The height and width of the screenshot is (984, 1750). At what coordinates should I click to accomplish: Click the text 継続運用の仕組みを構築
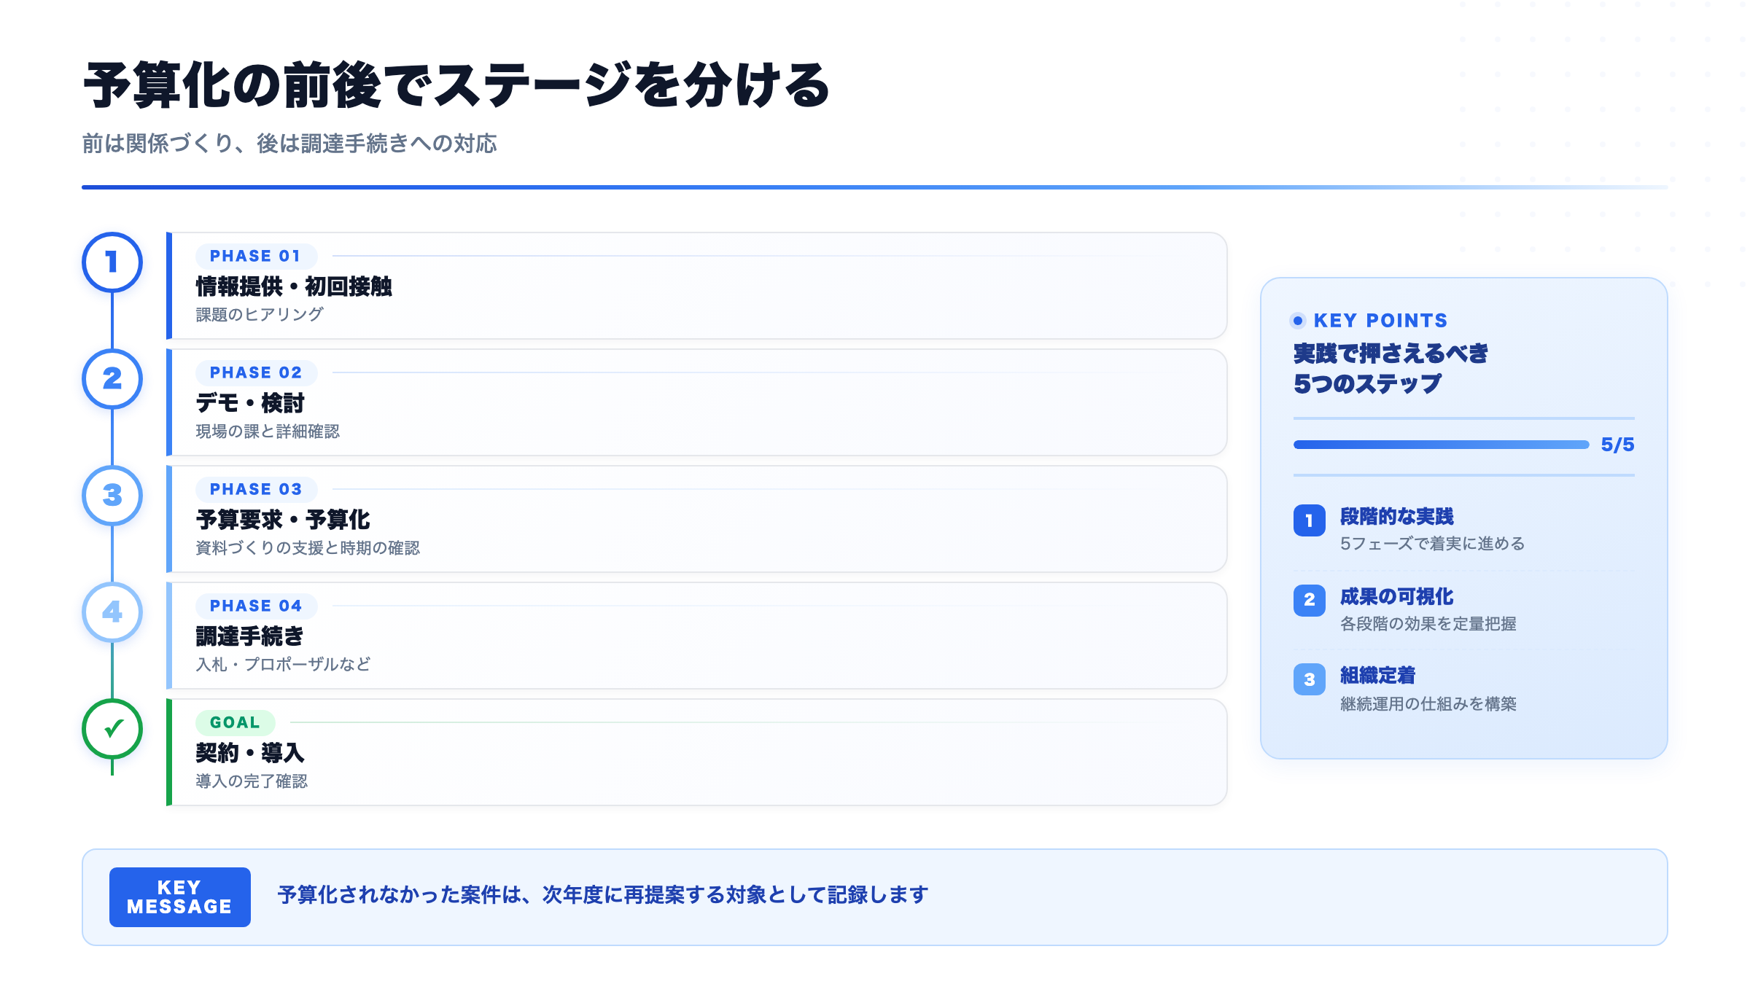(x=1428, y=704)
